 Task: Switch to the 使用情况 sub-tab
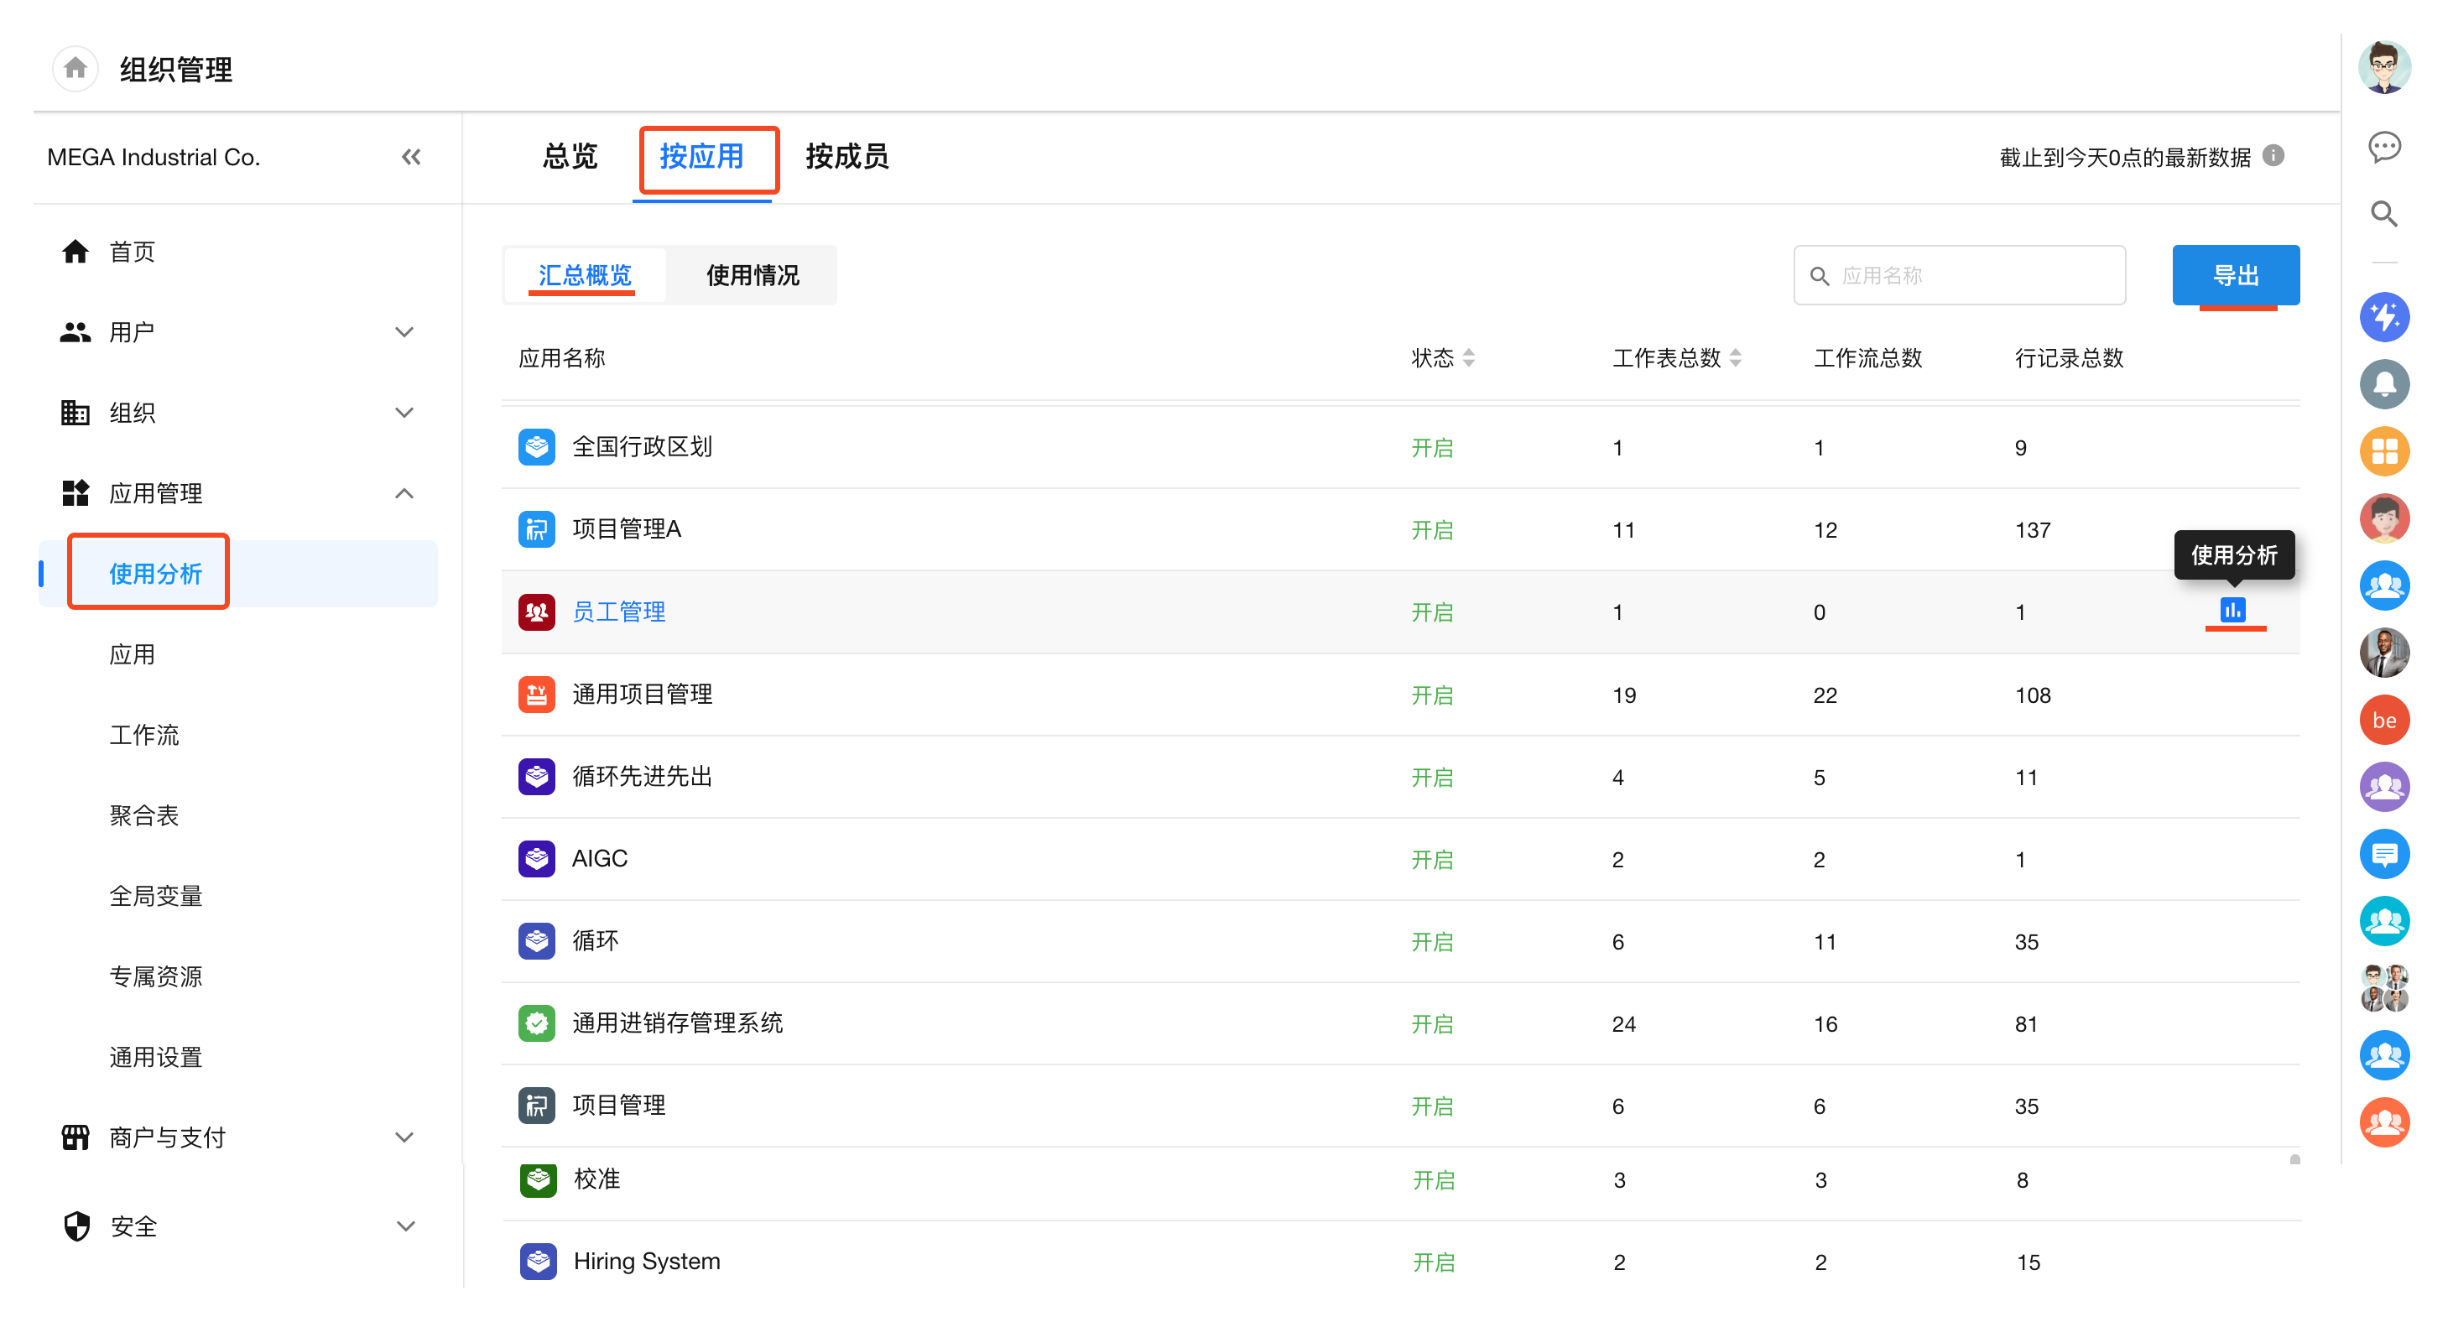click(x=752, y=275)
